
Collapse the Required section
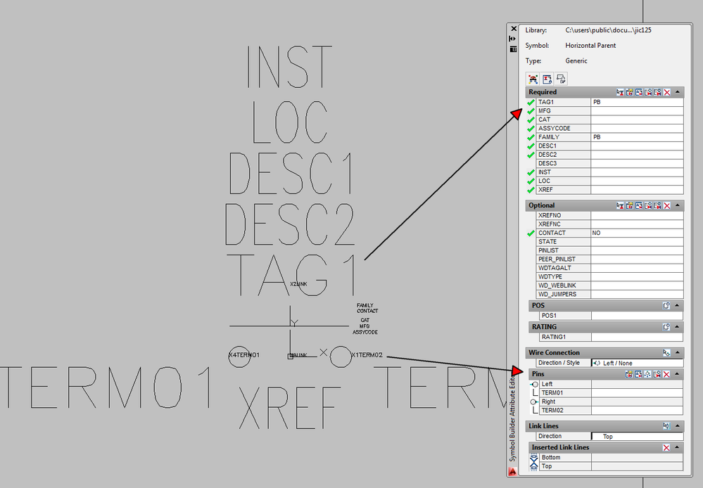(x=678, y=92)
